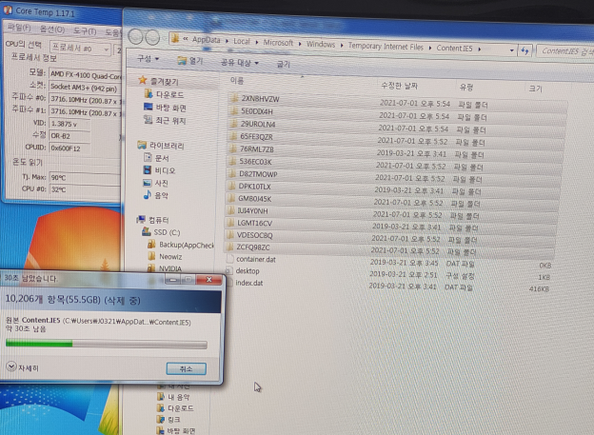Open 도구(T) menu in Core Temp
The image size is (594, 435).
pyautogui.click(x=85, y=30)
